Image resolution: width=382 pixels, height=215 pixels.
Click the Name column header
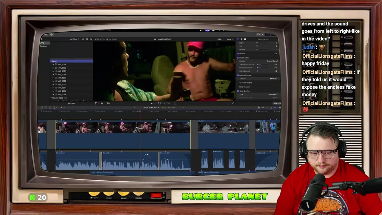tap(71, 61)
